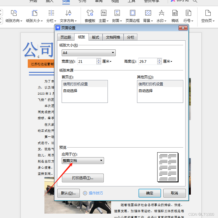Screen dimensions: 218x218
Task: Open the 引用 ribbon tab
Action: point(82,1)
